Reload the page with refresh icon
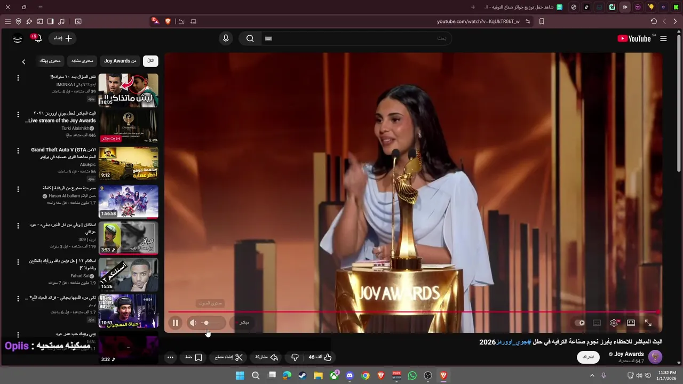 pos(654,21)
